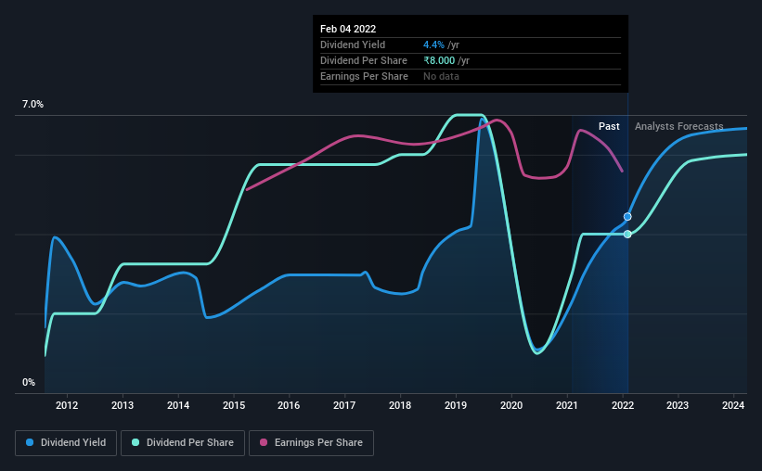Click the 2013 x-axis label
This screenshot has height=471, width=762.
click(x=123, y=405)
